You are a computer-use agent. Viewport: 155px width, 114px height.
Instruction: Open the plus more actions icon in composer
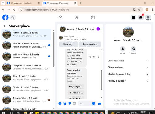tap(60, 103)
